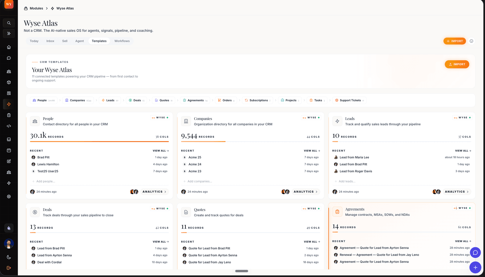Open the Workflows tab
Image resolution: width=485 pixels, height=277 pixels.
tap(122, 41)
